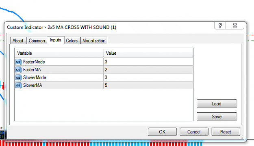This screenshot has height=146, width=254.
Task: Click the SlowerMode variable type icon
Action: [x=18, y=77]
